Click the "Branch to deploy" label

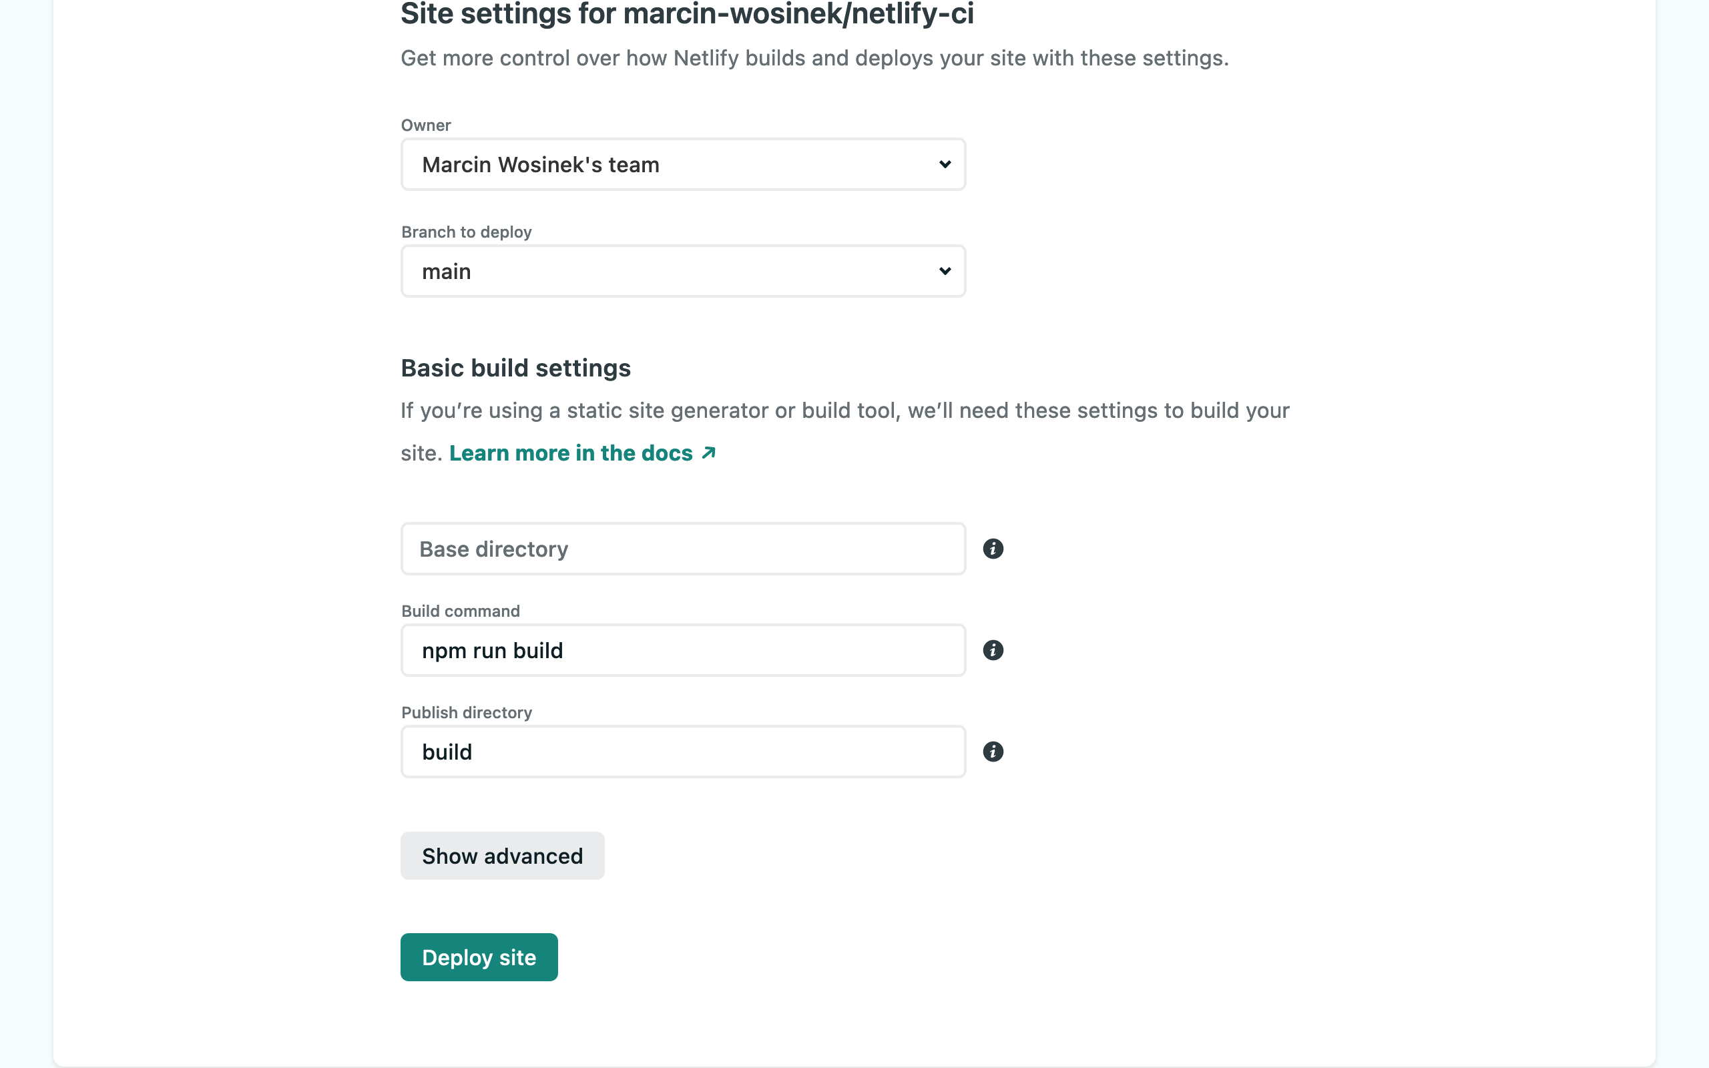click(x=466, y=232)
